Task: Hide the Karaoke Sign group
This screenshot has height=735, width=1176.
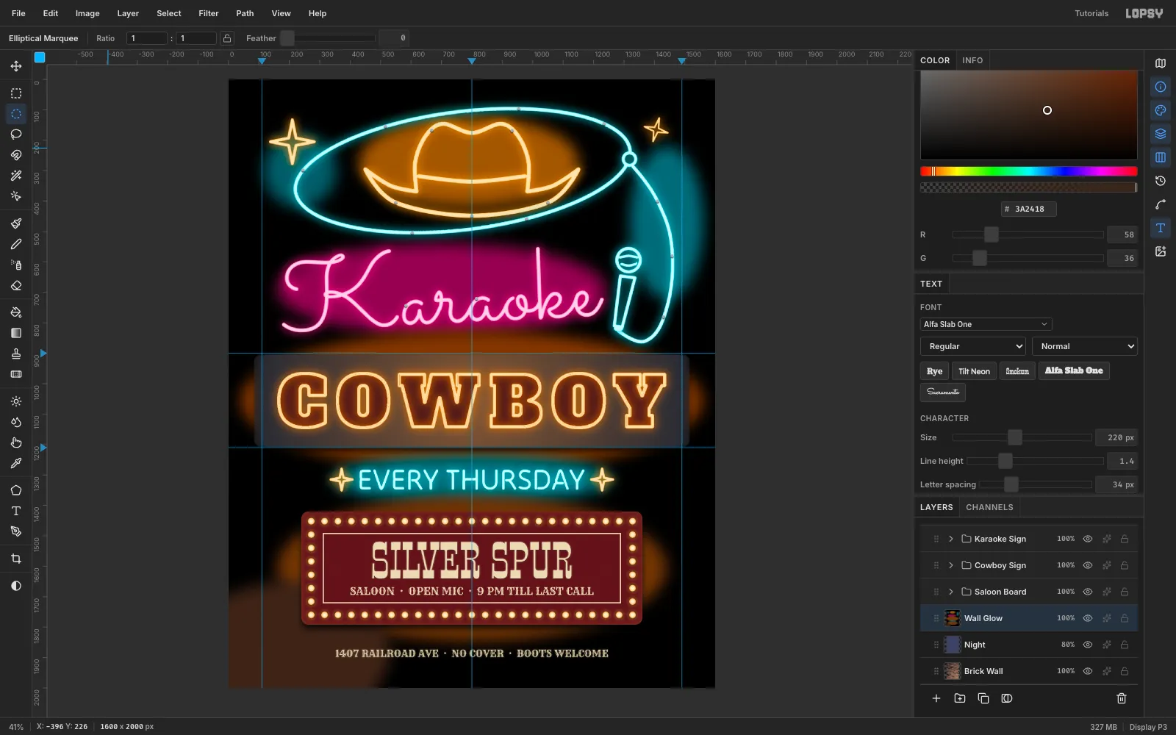Action: (1088, 539)
